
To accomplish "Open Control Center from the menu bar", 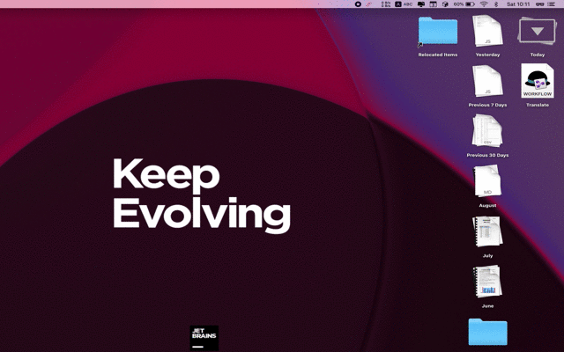I will (x=553, y=4).
